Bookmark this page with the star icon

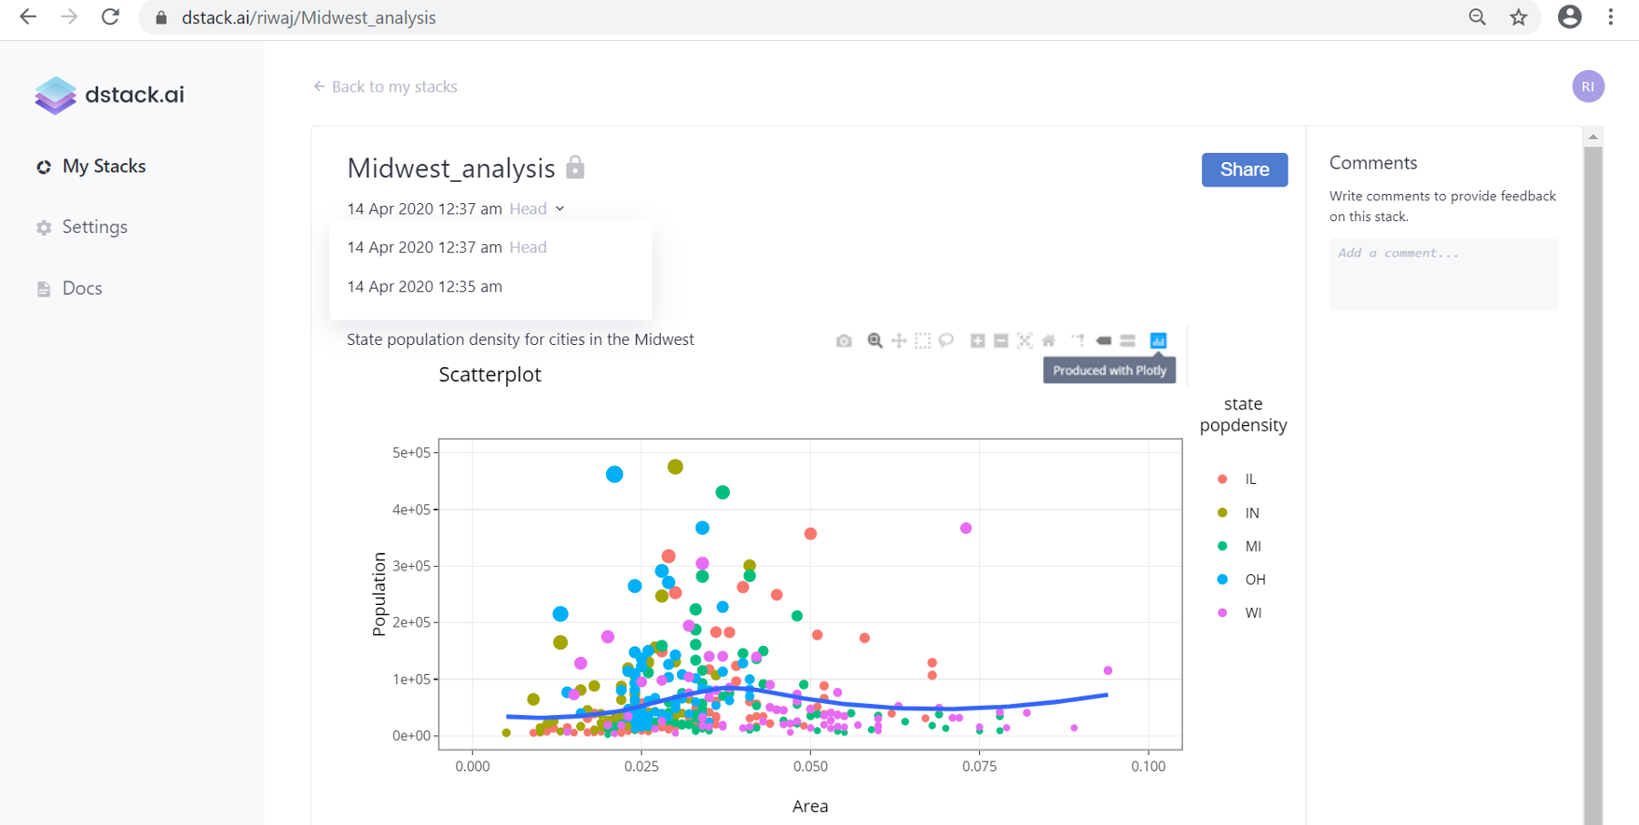(1519, 18)
